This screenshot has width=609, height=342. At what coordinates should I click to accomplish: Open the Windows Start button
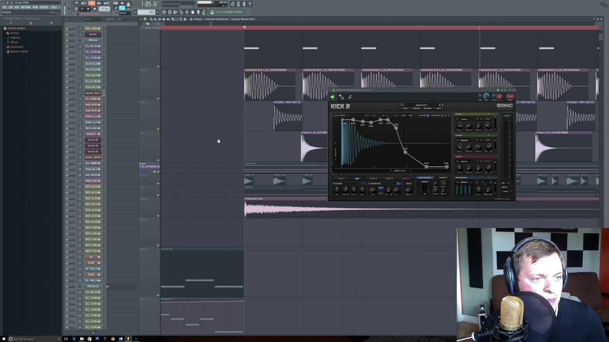pyautogui.click(x=4, y=339)
